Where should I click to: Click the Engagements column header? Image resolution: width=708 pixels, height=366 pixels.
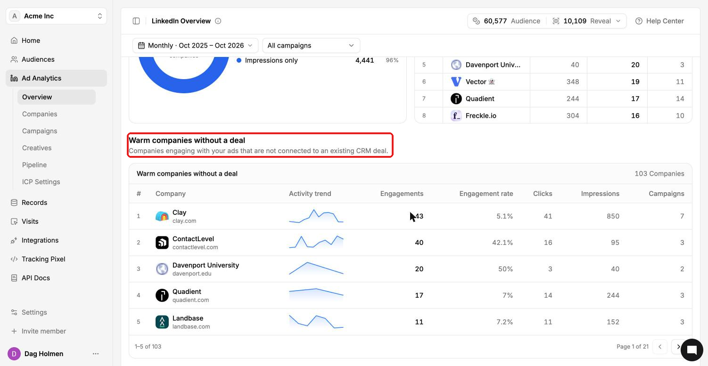(x=402, y=194)
